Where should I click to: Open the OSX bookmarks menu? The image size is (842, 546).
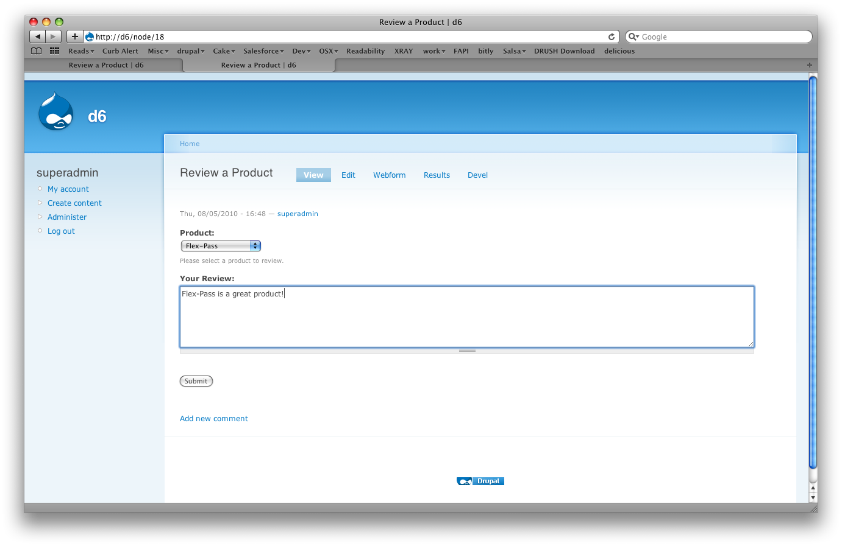327,51
